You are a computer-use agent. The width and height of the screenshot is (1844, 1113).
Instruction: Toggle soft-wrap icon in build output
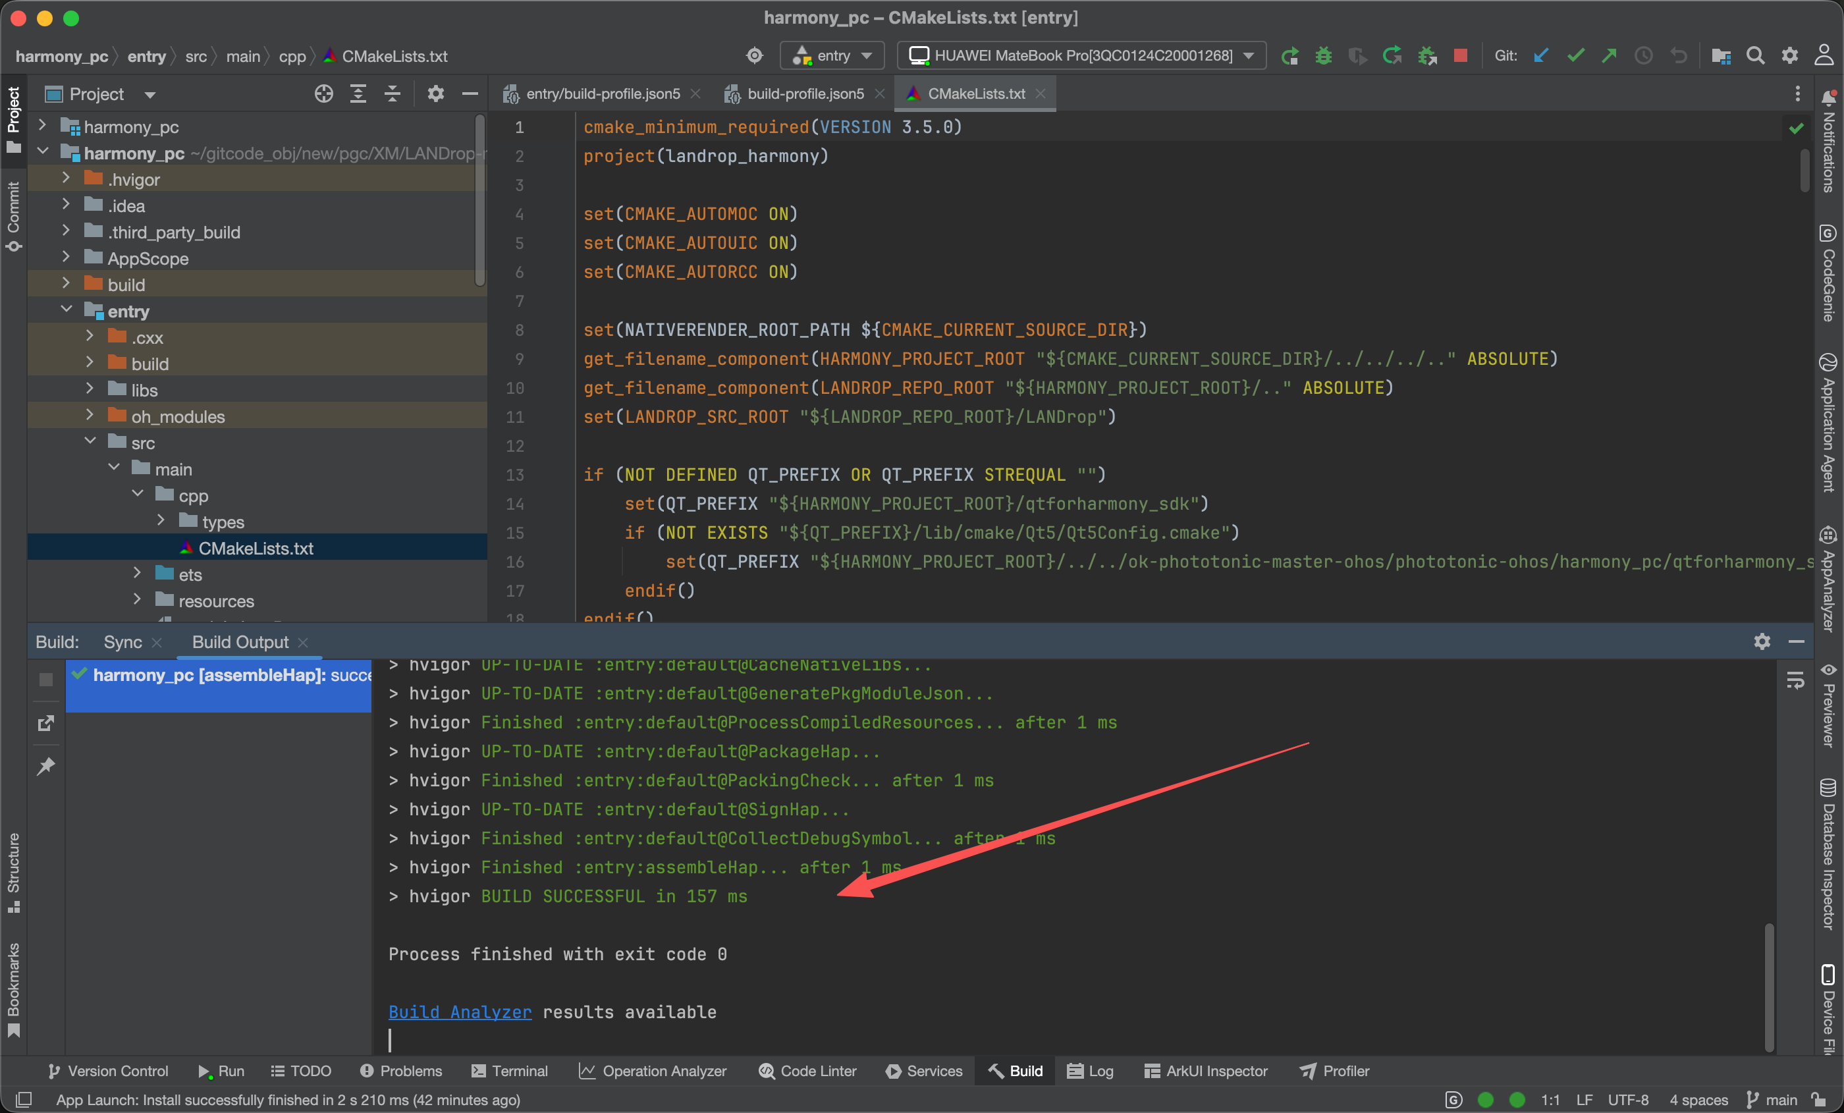click(1795, 680)
